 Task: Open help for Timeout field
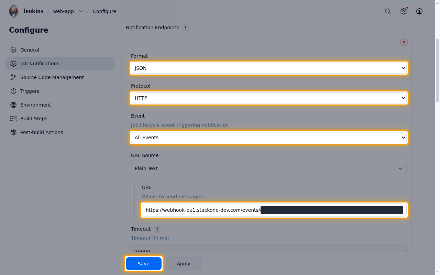point(157,229)
